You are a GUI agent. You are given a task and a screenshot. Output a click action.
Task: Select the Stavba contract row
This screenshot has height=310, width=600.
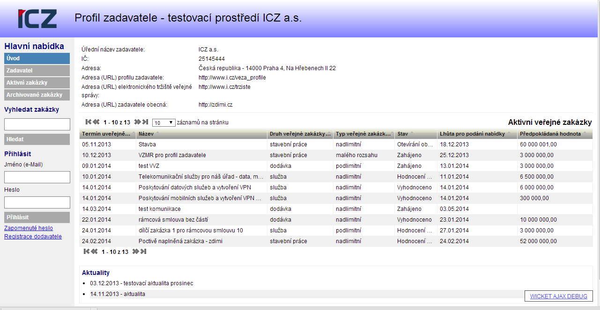336,144
